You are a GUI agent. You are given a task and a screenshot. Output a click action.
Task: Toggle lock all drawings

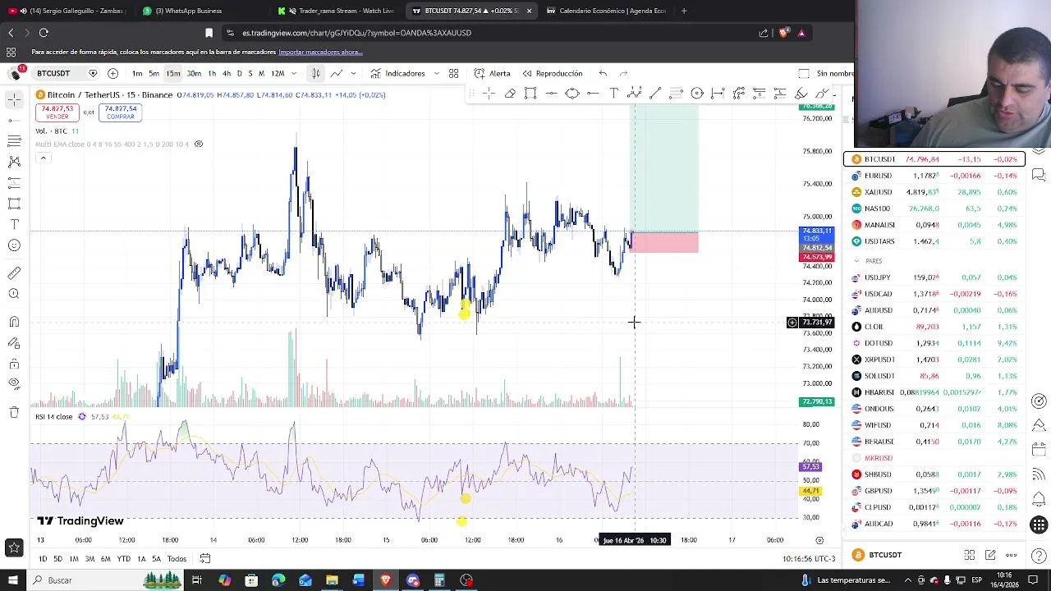(x=14, y=364)
